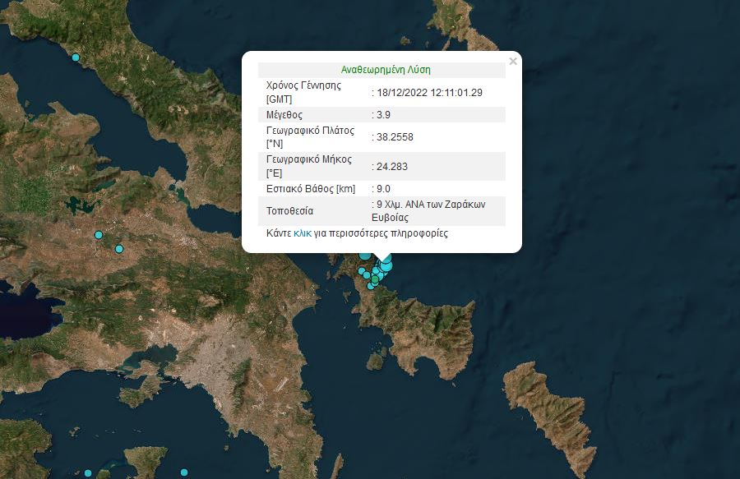The height and width of the screenshot is (479, 740).
Task: Click the magnitude value 3.9
Action: (x=382, y=114)
